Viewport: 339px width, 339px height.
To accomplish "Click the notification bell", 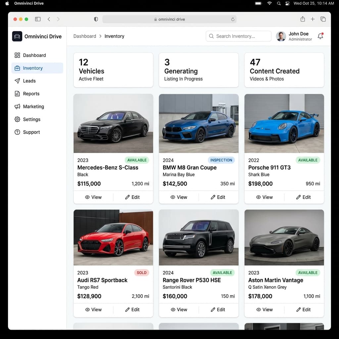I will (x=320, y=36).
